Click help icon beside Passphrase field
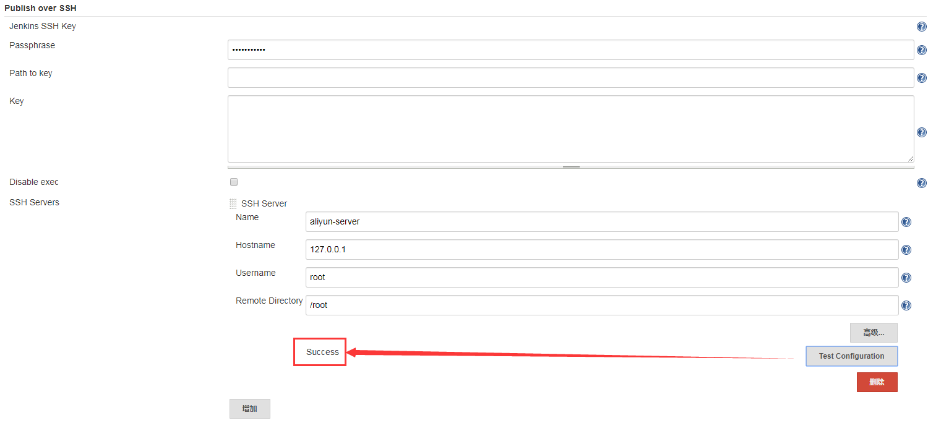The width and height of the screenshot is (928, 423). click(921, 50)
